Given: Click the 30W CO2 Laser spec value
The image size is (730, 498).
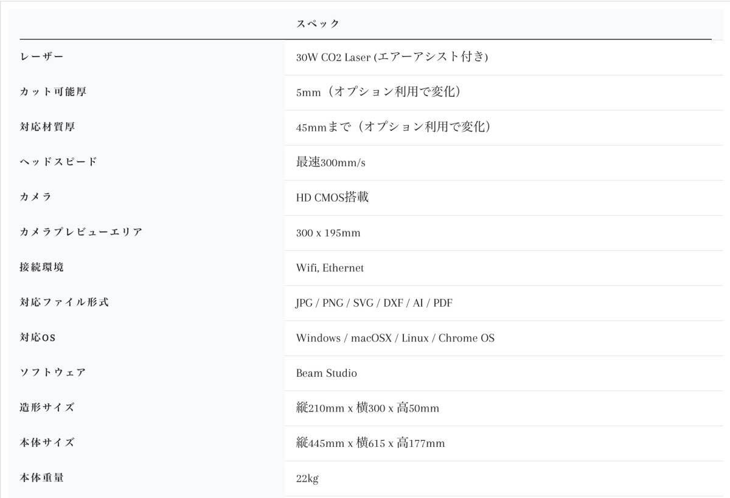Looking at the screenshot, I should pos(392,57).
